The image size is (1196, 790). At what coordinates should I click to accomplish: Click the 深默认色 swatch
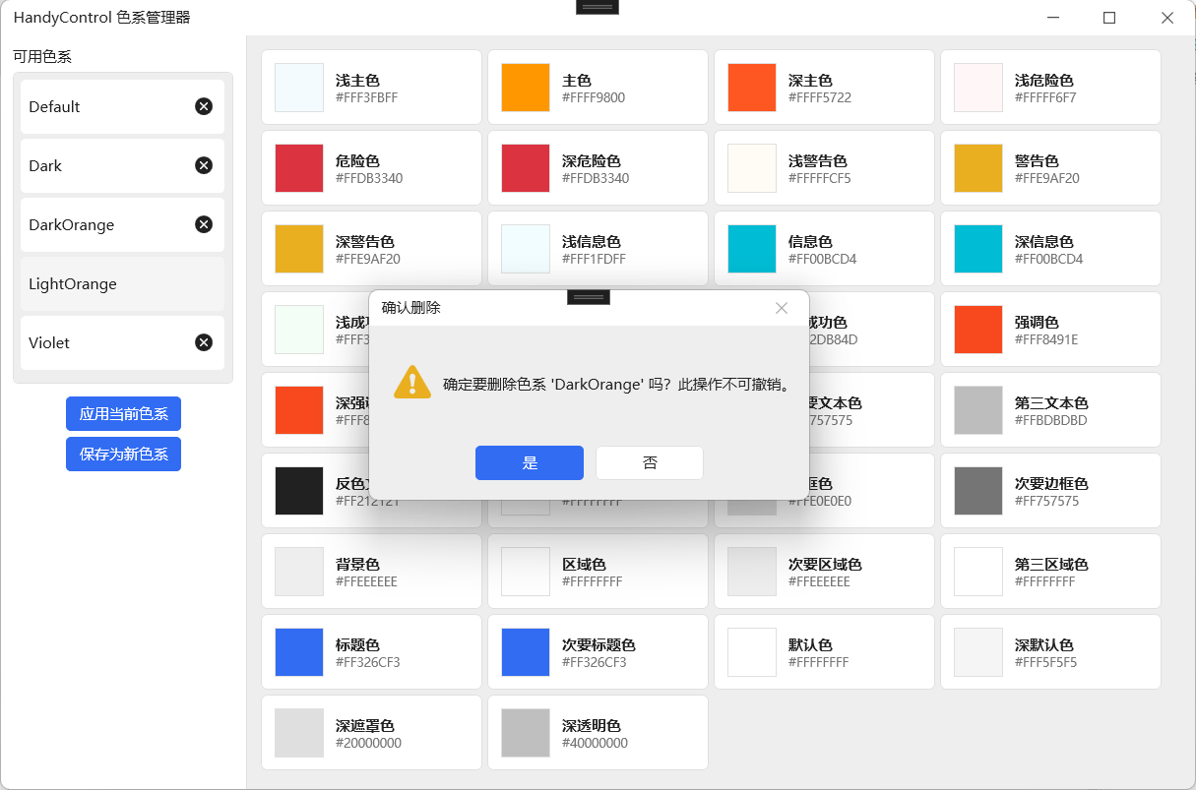(x=978, y=652)
